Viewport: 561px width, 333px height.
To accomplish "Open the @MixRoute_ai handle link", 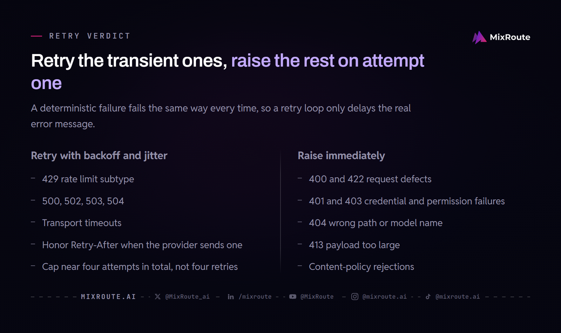I will (188, 297).
